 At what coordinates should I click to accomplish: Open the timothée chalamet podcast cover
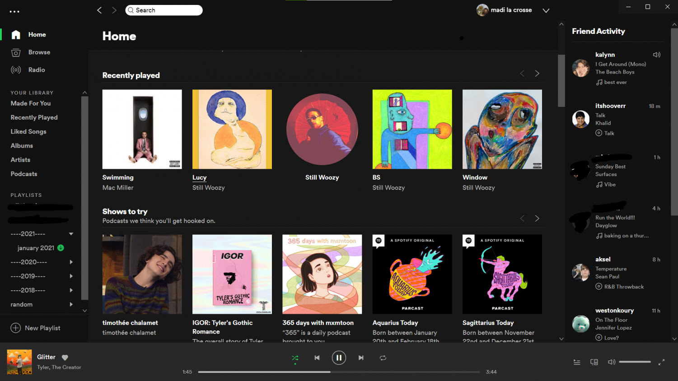[x=142, y=274]
